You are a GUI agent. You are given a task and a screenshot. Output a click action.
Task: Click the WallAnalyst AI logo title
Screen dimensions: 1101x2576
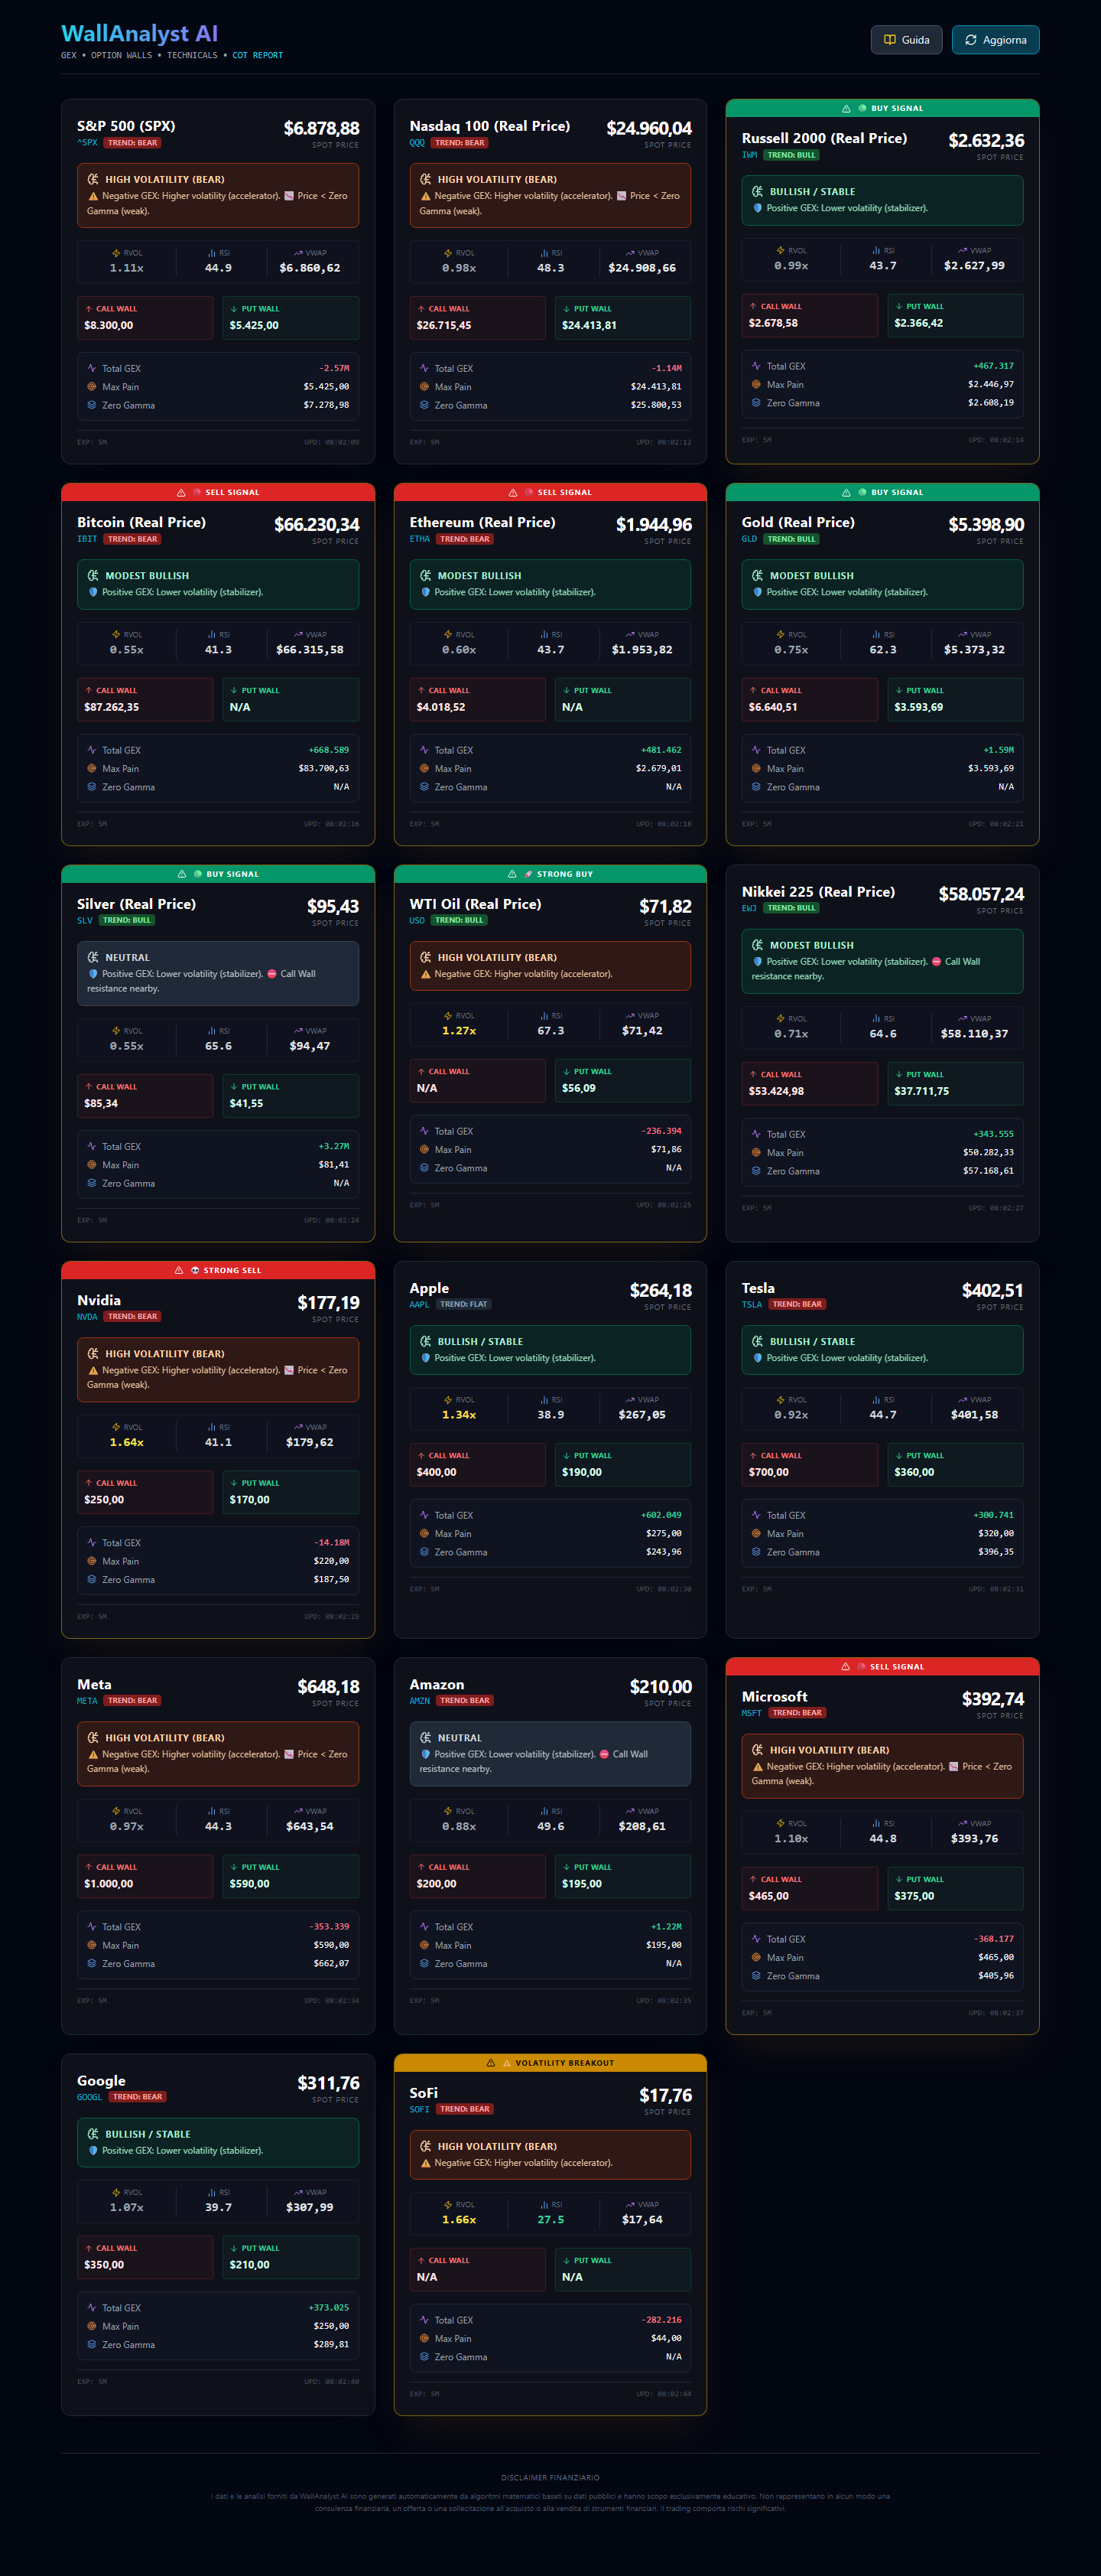139,34
